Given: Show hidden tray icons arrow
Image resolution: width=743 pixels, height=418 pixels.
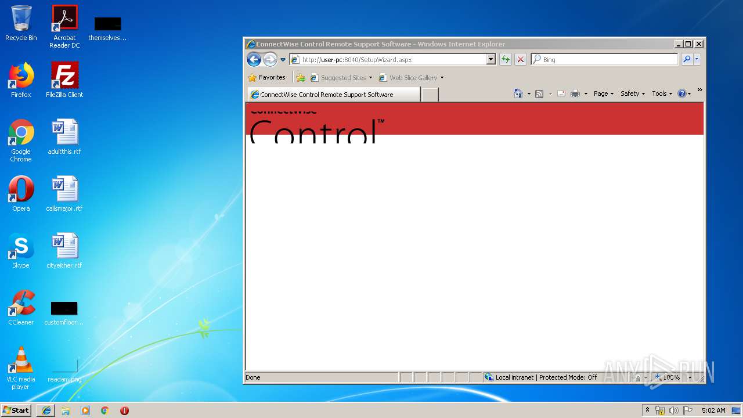Looking at the screenshot, I should pyautogui.click(x=647, y=410).
